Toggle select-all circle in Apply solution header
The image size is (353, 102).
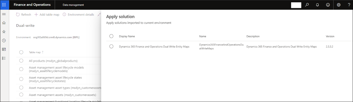coord(111,36)
